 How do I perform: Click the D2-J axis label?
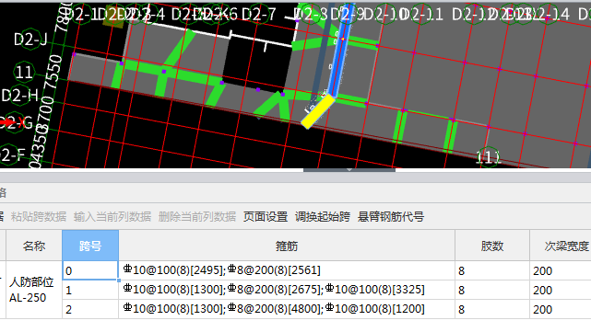(30, 40)
